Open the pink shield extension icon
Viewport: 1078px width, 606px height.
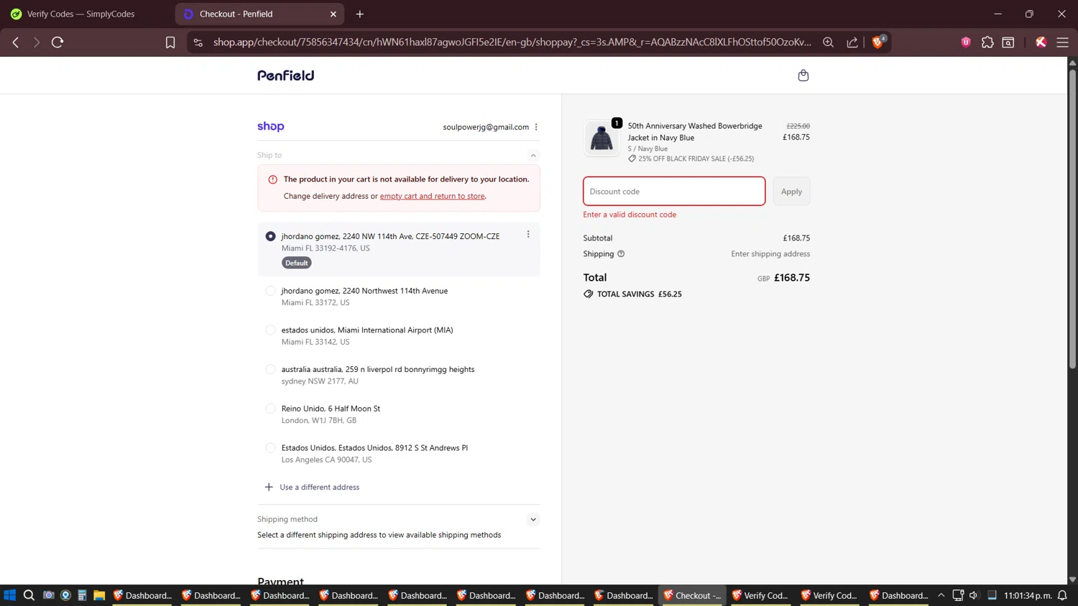966,42
